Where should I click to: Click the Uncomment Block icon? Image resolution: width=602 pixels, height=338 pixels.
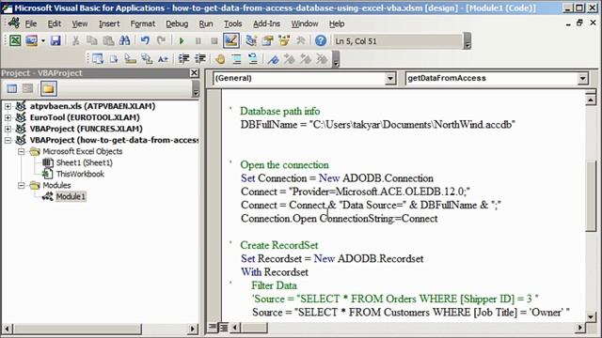click(253, 58)
